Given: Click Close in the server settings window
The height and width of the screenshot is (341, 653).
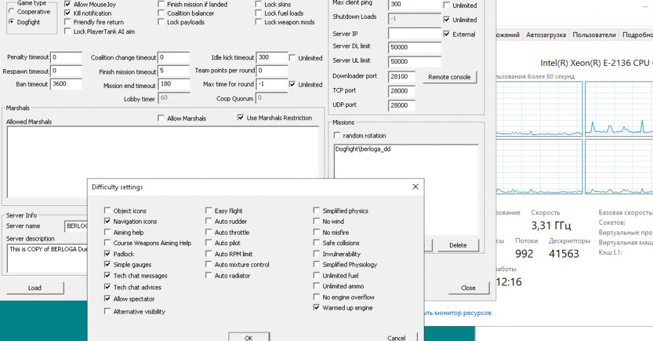Looking at the screenshot, I should click(468, 288).
